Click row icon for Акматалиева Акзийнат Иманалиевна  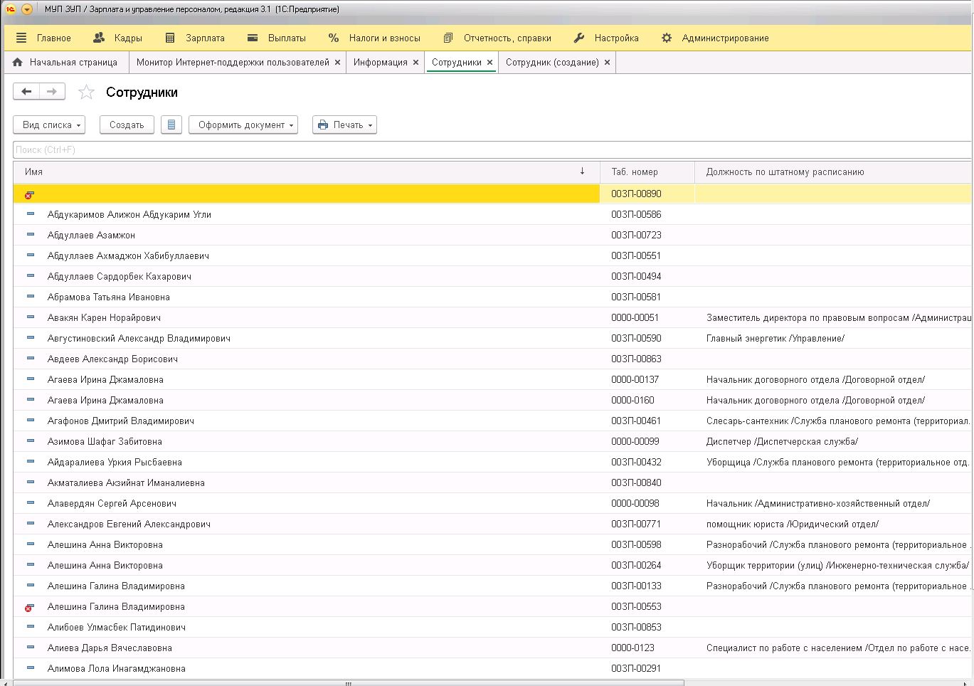(x=31, y=482)
